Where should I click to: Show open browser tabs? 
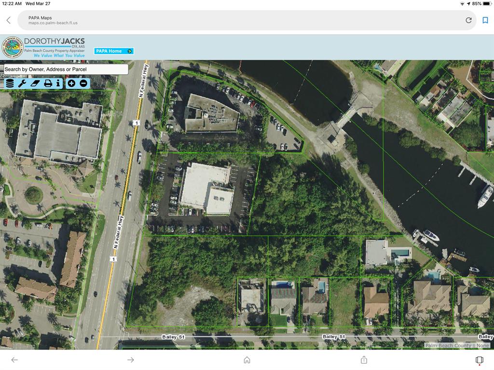[480, 360]
